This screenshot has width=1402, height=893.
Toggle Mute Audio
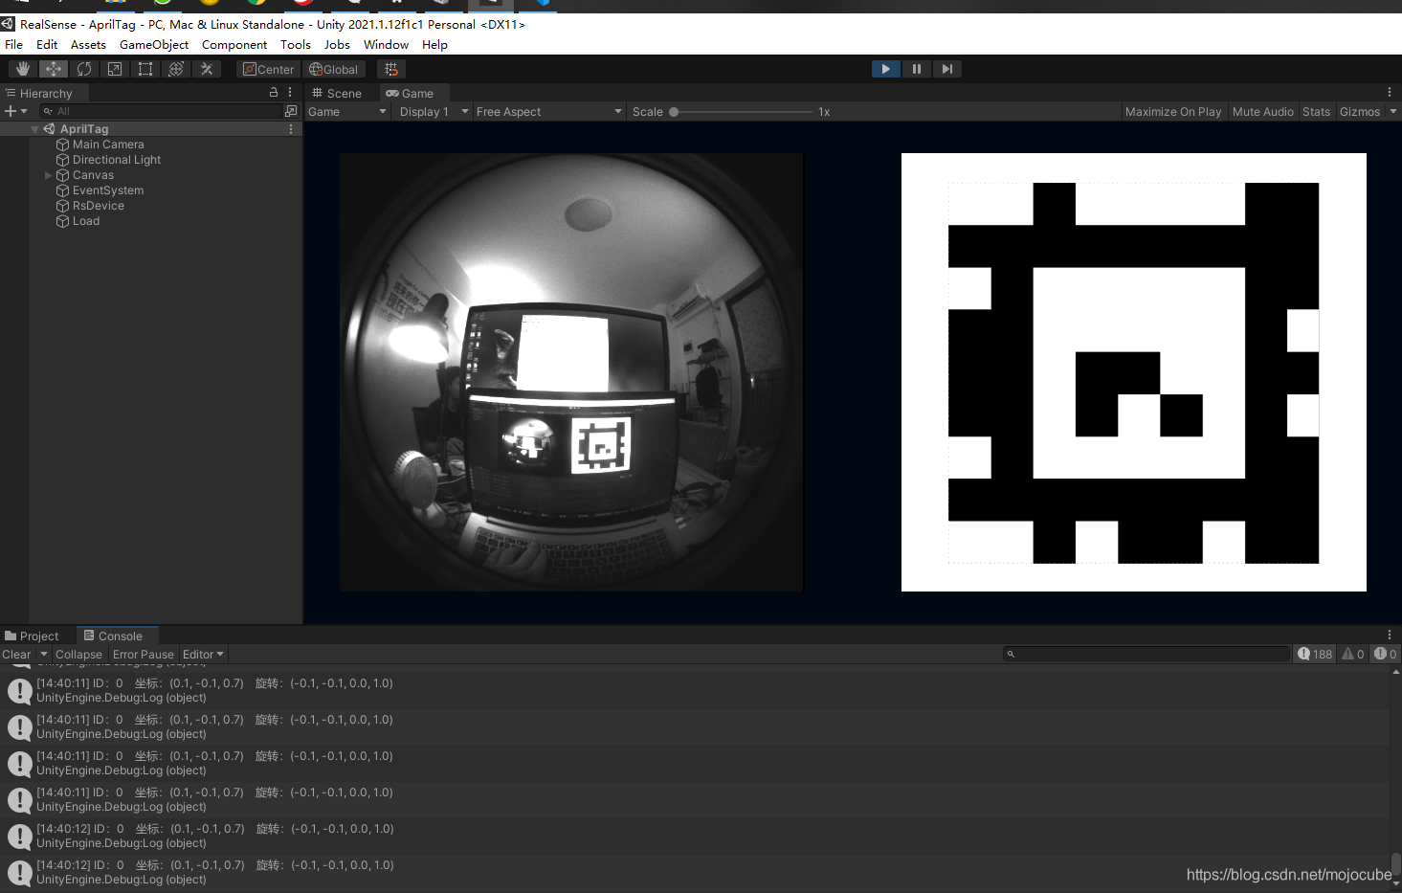(x=1262, y=112)
